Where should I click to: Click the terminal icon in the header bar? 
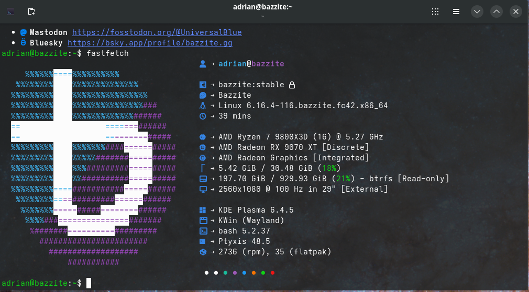[10, 12]
